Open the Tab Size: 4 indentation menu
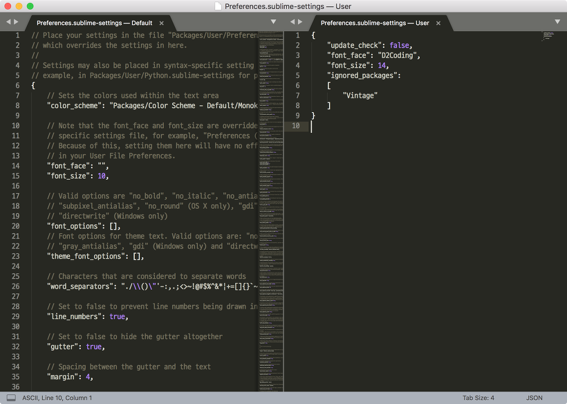 pyautogui.click(x=478, y=398)
